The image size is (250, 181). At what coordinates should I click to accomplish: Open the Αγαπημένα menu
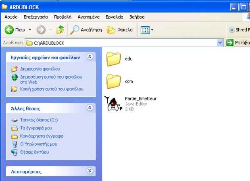[x=88, y=17]
